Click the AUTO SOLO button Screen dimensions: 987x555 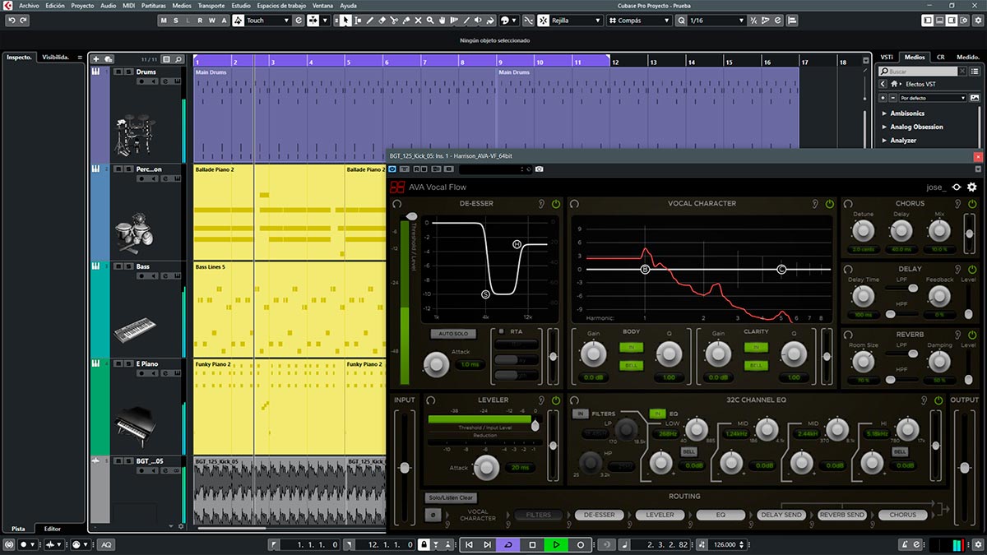[452, 334]
